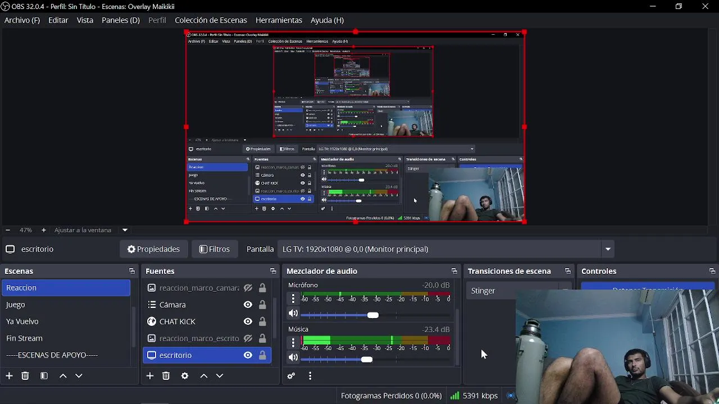The width and height of the screenshot is (719, 404).
Task: Open Música channel options three dots
Action: (293, 342)
